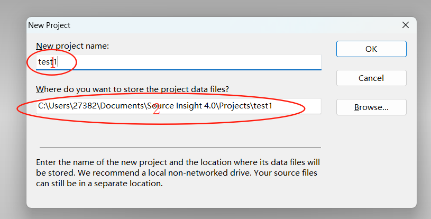
Task: Click the horizontal separator line
Action: click(x=180, y=147)
